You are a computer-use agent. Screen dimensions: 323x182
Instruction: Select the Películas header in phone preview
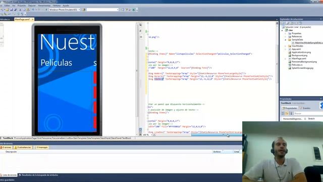click(x=56, y=63)
